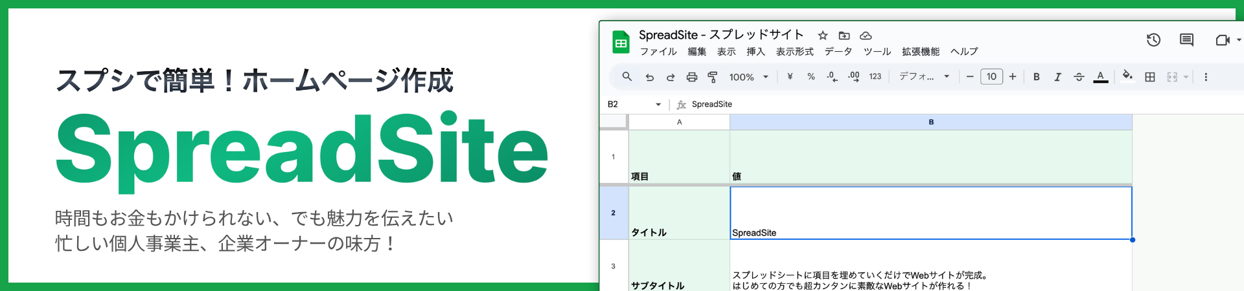
Task: Open the 拡張機能 menu
Action: [x=921, y=52]
